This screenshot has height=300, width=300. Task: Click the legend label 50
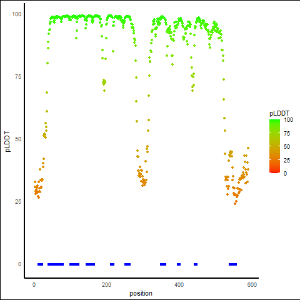(287, 147)
